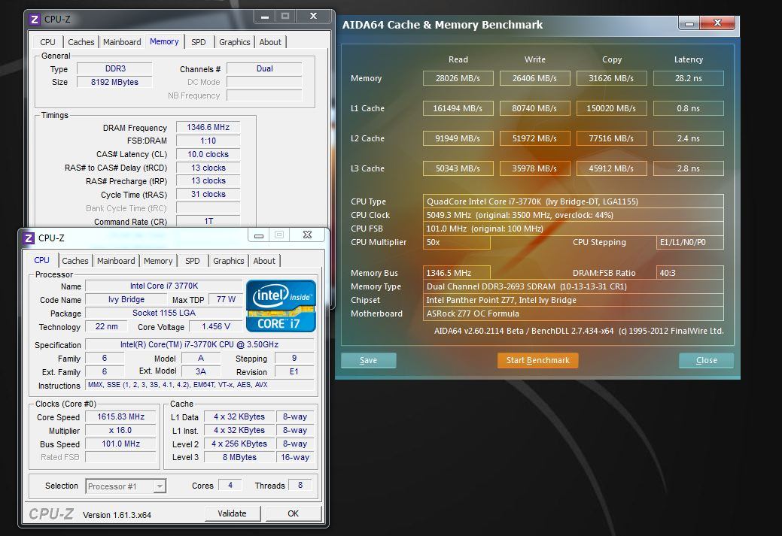Click the Core Speed 1615.83 MHz value

pos(120,417)
